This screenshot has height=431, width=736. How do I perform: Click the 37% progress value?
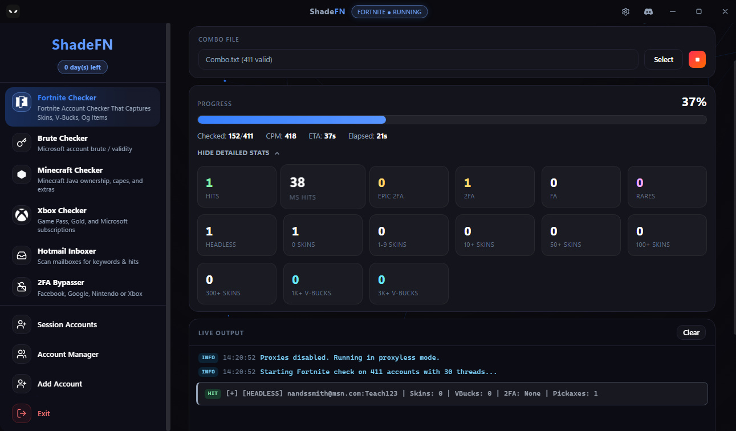[694, 102]
